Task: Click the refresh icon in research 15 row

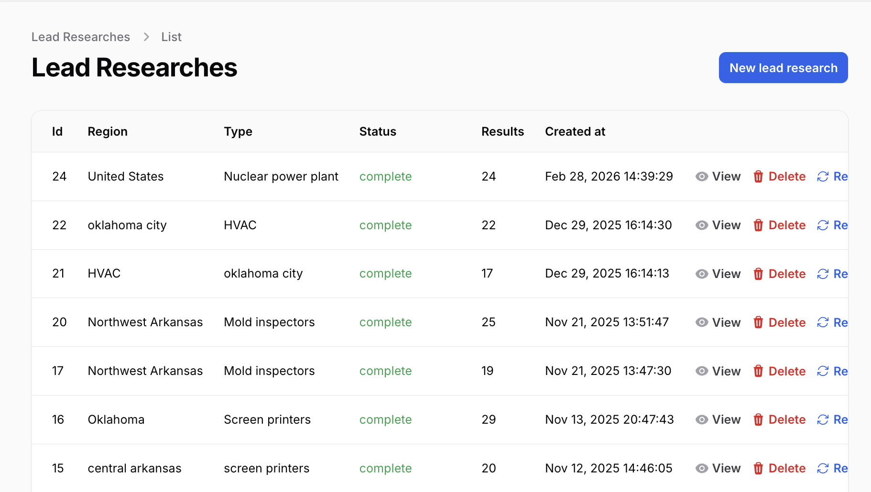Action: tap(823, 469)
